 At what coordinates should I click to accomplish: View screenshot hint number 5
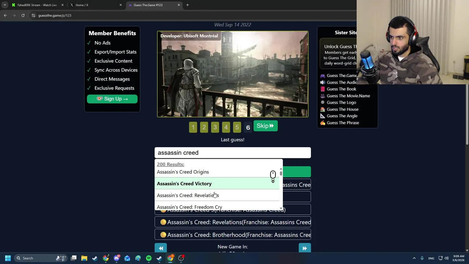(237, 127)
